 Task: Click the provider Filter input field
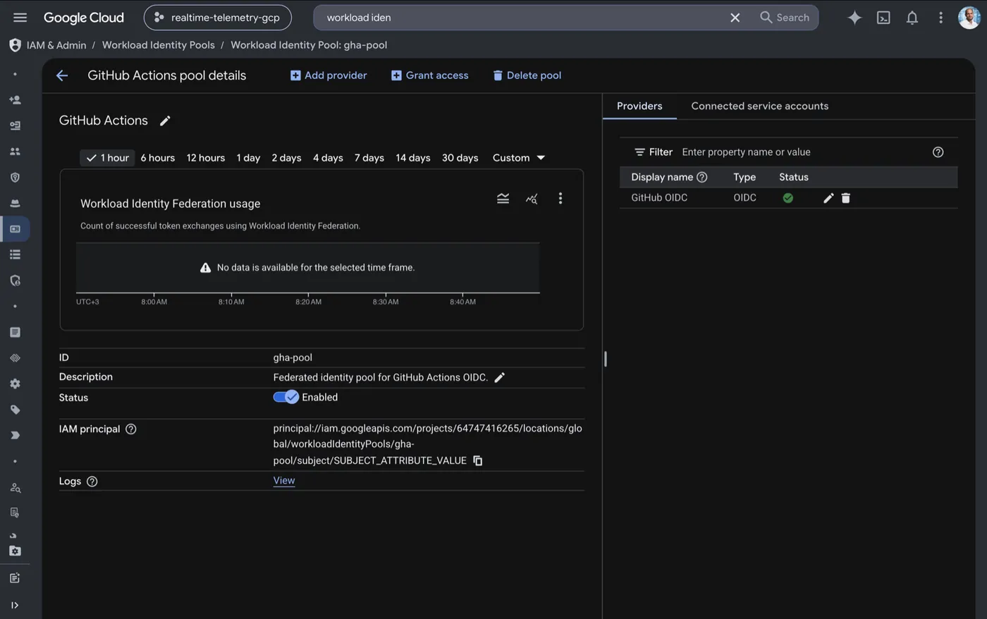click(x=802, y=152)
